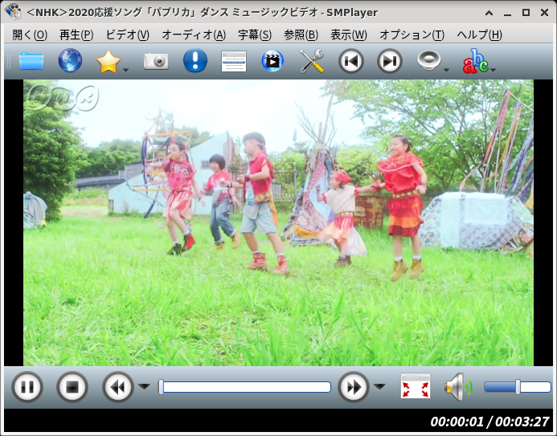Open the video clapperboard globe icon
This screenshot has height=436, width=557.
(272, 61)
